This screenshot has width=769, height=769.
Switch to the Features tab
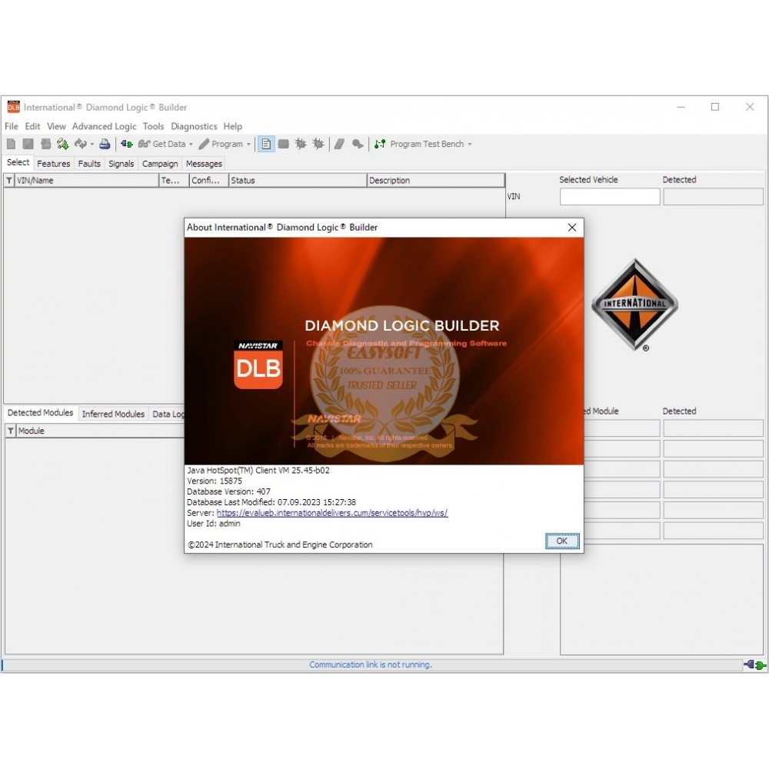pos(54,163)
